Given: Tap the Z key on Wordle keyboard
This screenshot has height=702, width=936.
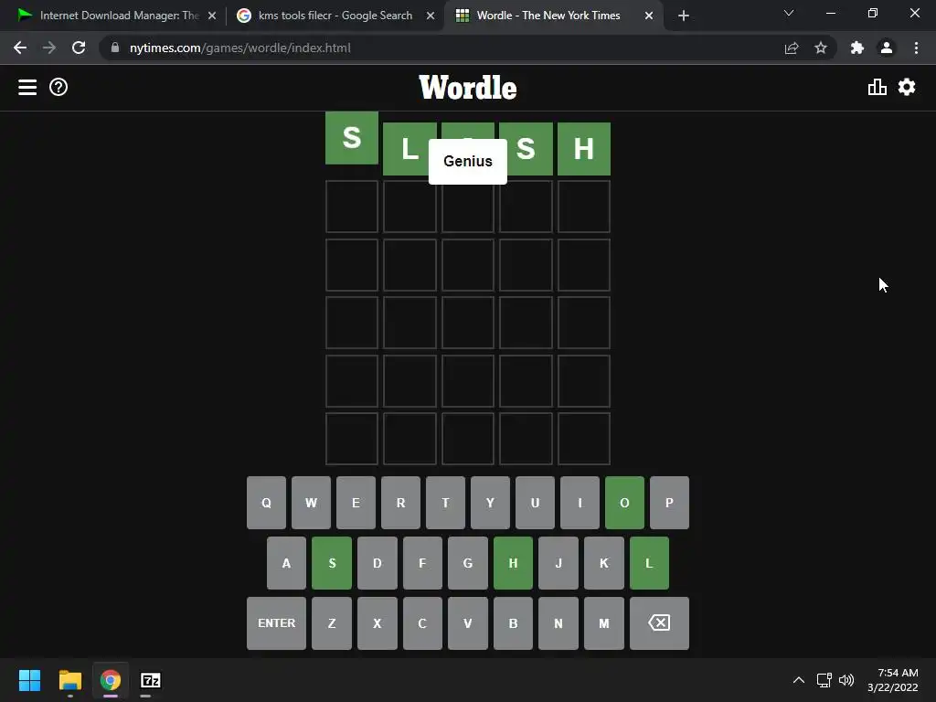Looking at the screenshot, I should coord(332,623).
